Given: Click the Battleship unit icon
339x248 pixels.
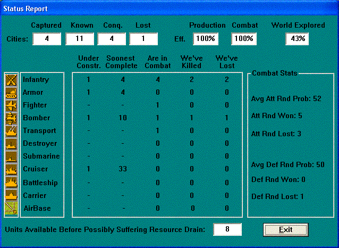Looking at the screenshot, I should [x=11, y=183].
